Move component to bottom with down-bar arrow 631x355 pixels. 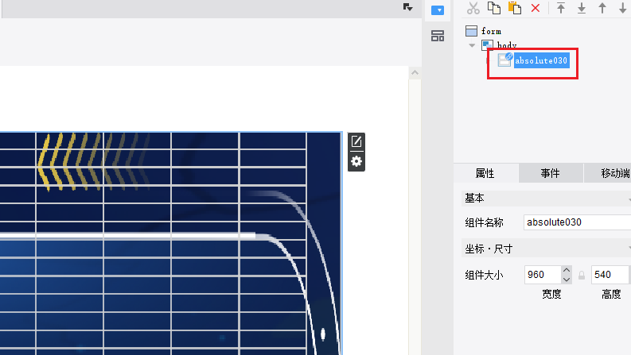pyautogui.click(x=582, y=8)
